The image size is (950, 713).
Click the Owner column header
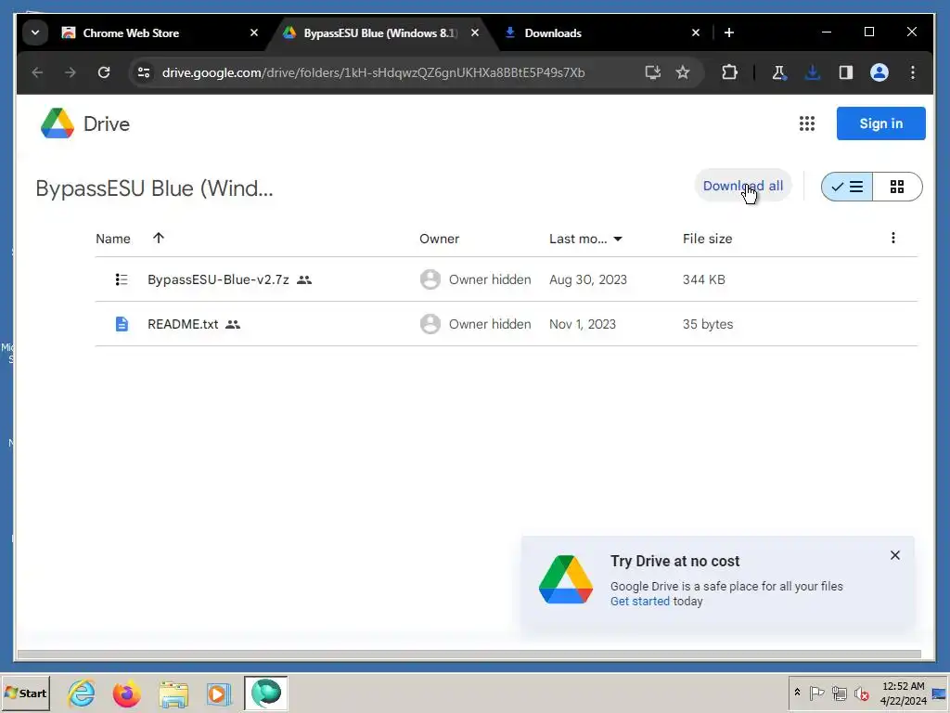[x=439, y=239]
